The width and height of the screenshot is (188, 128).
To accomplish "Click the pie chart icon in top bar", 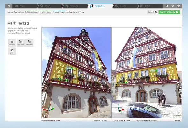I will (x=167, y=6).
